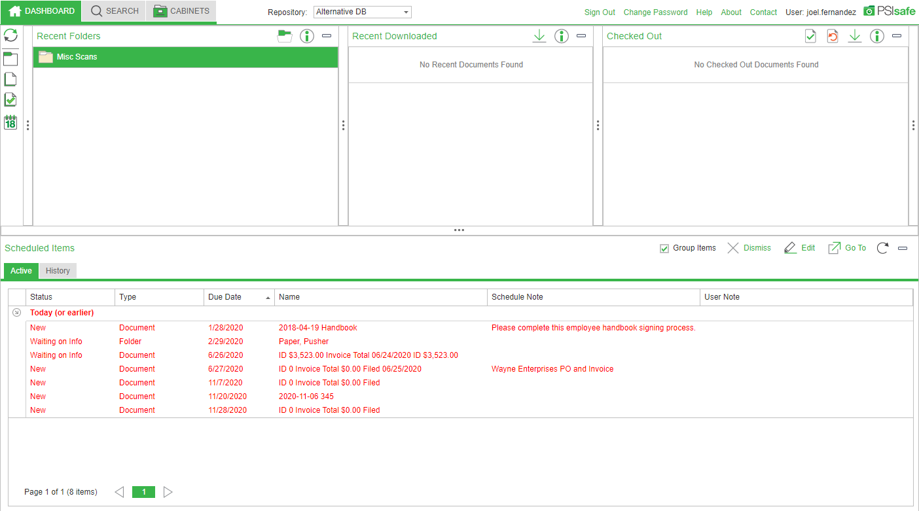Open the Recent Folders panel folder icon

coord(284,36)
